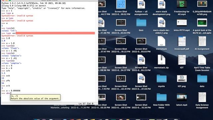Click the Python 3.9.2 version banner line
Screen dimensions: 213x120
tap(34, 3)
